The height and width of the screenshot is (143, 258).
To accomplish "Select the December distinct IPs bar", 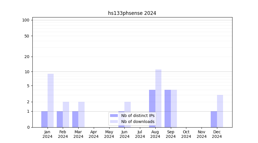I will [214, 119].
